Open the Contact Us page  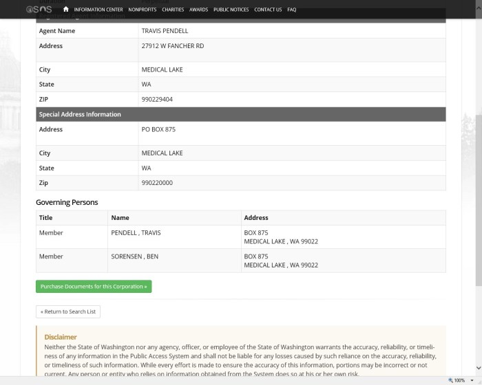click(268, 10)
